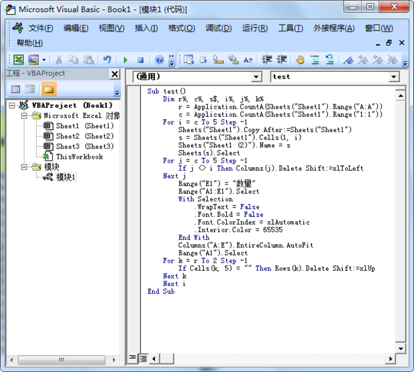Restore the inner code window
The width and height of the screenshot is (414, 372).
point(389,43)
